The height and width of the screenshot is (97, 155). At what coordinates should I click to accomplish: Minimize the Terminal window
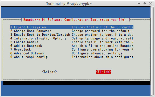coord(139,3)
